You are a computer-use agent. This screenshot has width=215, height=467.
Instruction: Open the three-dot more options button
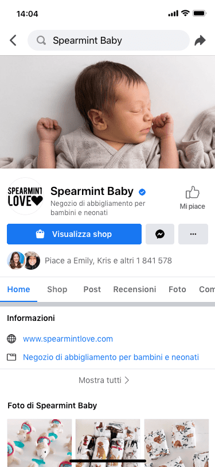(x=193, y=234)
